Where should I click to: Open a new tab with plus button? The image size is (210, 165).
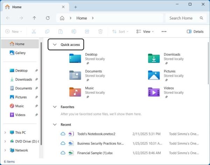tap(76, 7)
